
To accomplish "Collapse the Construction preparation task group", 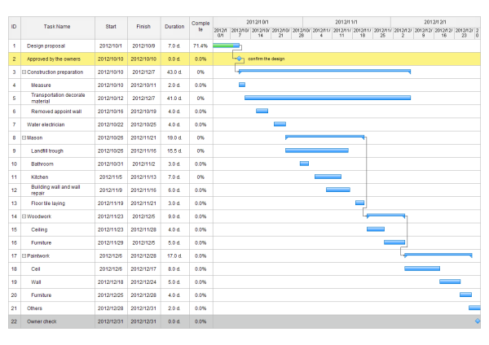I will click(24, 72).
